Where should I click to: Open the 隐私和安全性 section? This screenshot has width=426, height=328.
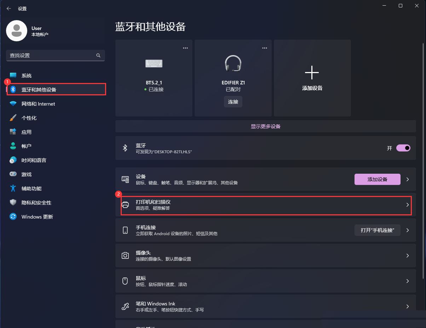click(x=35, y=202)
